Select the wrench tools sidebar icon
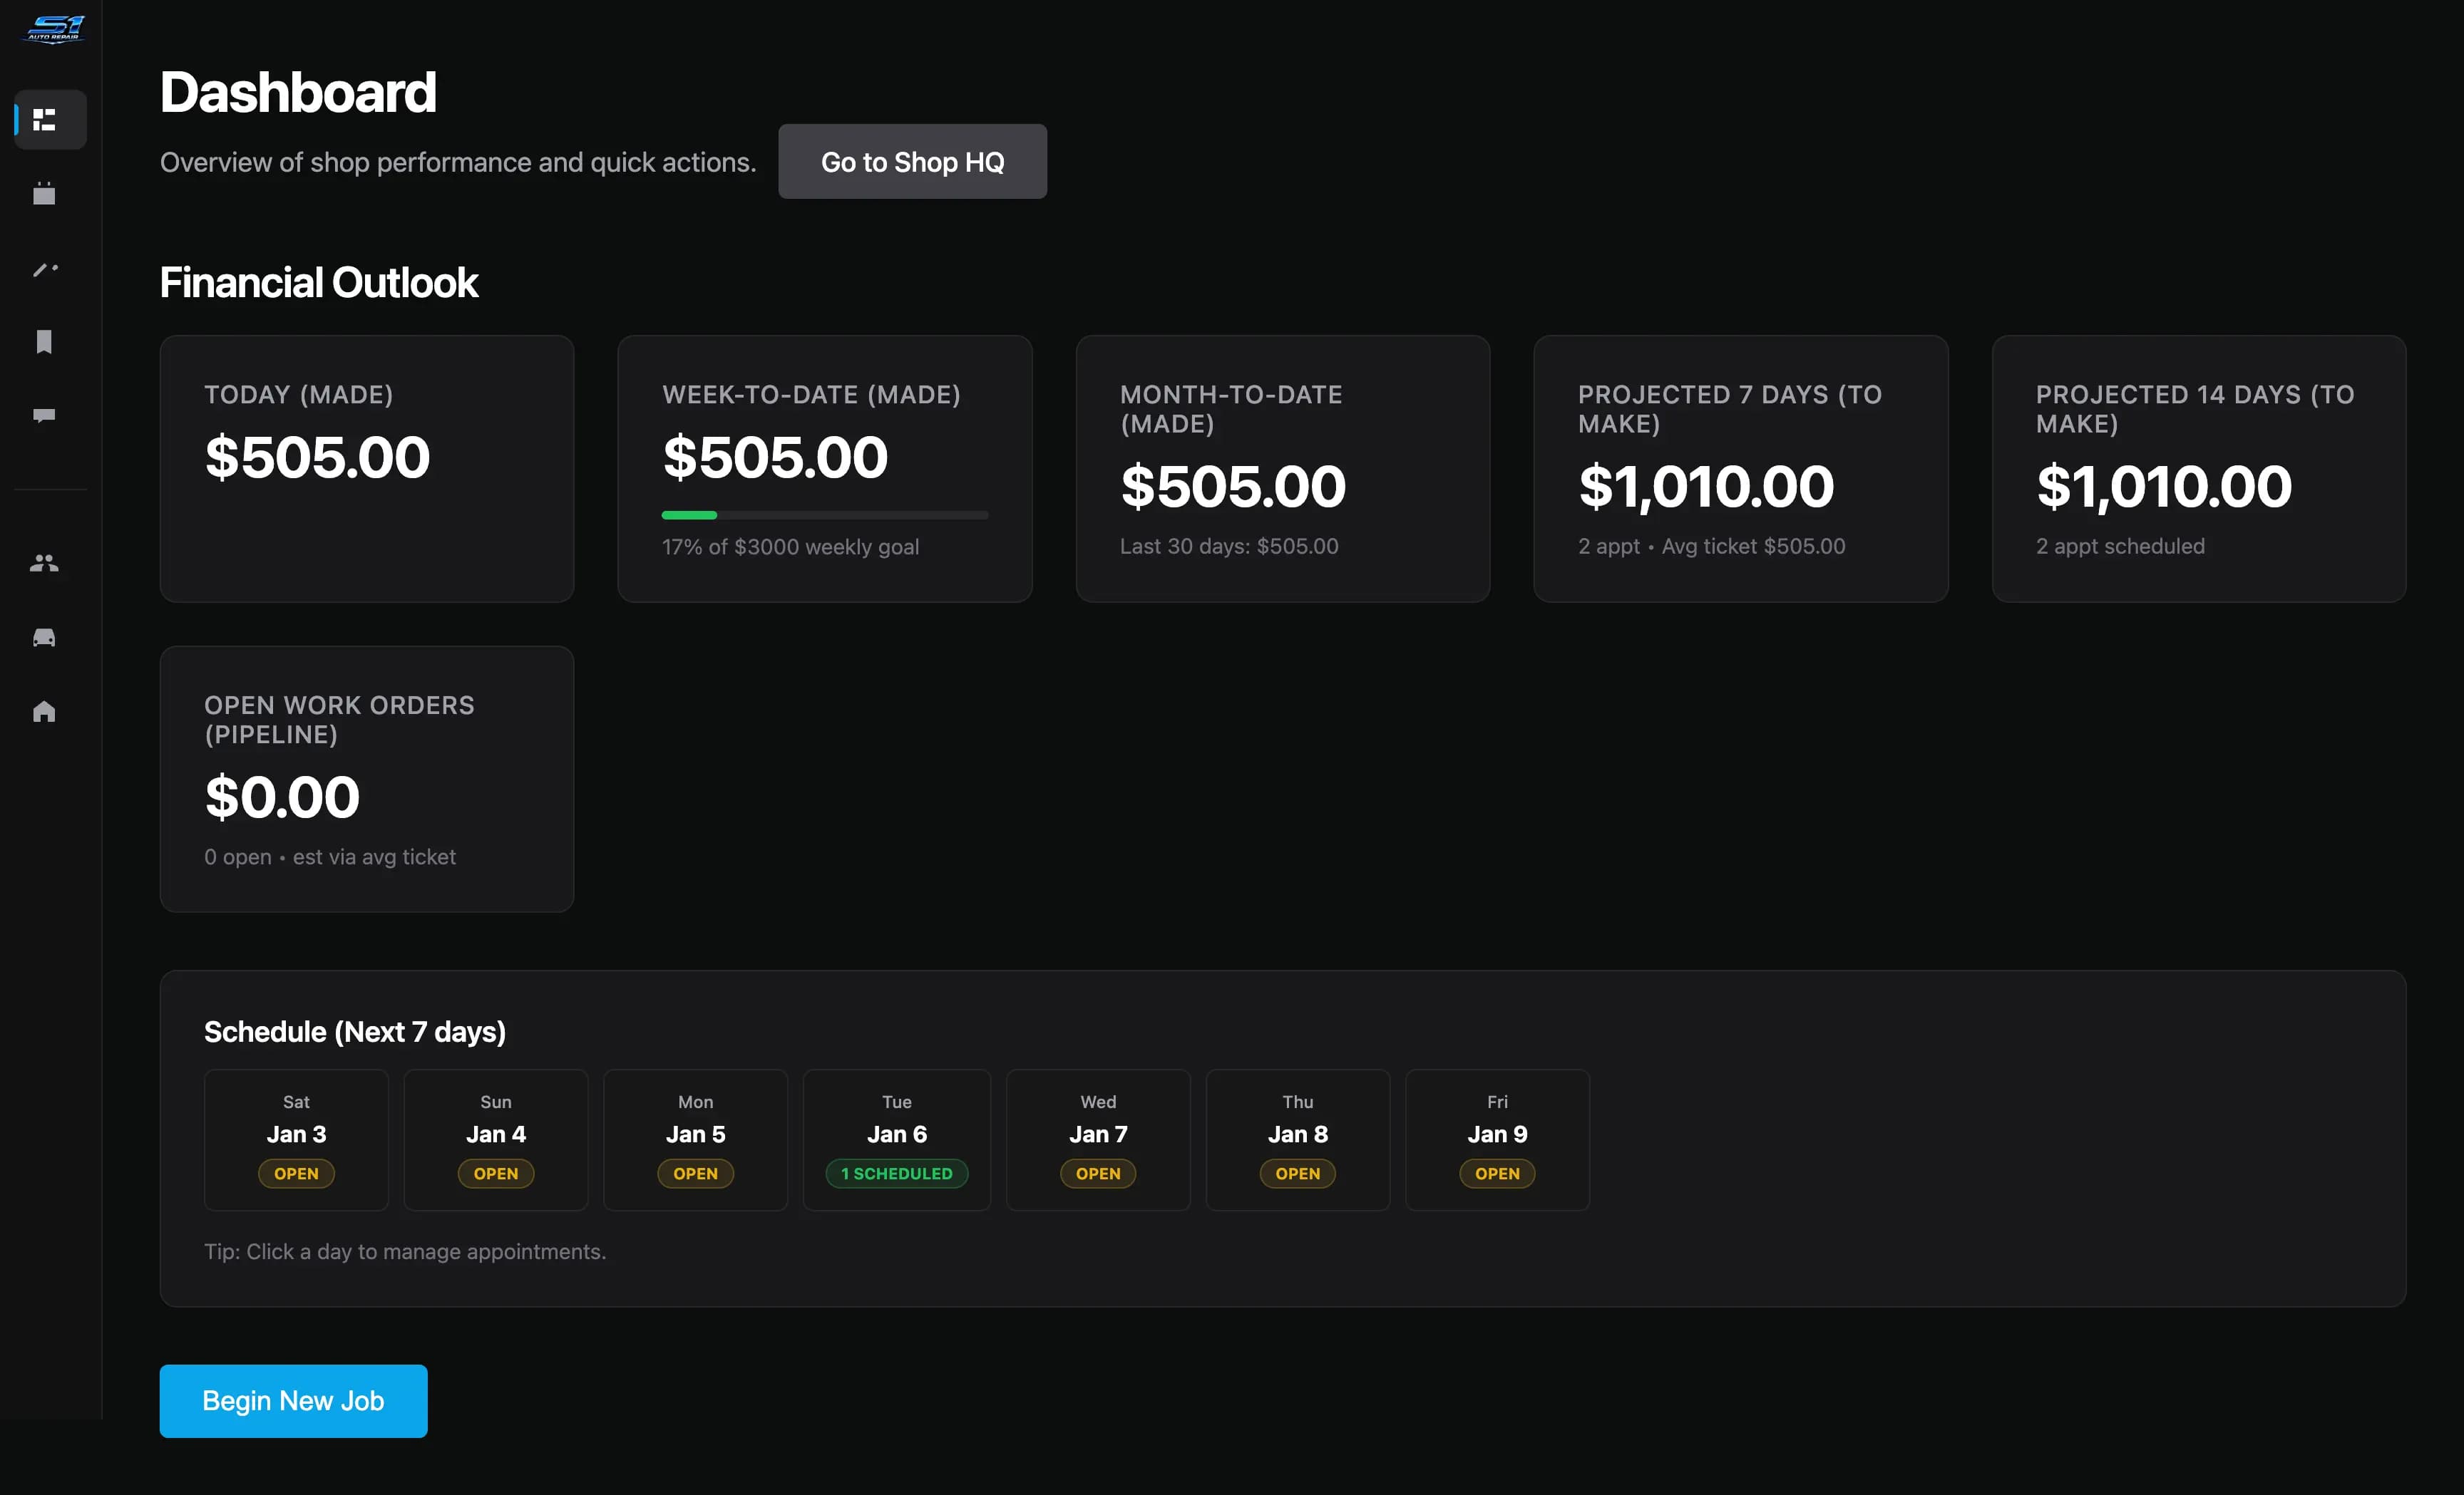 click(x=45, y=269)
